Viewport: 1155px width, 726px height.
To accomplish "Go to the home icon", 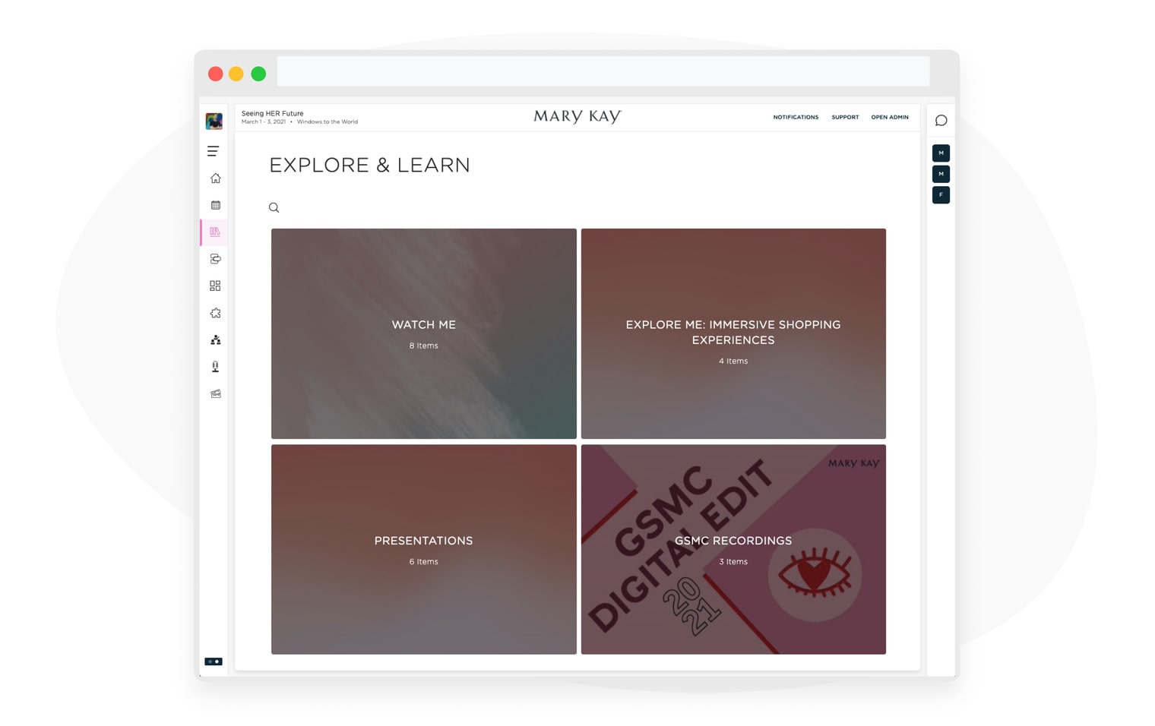I will tap(215, 178).
